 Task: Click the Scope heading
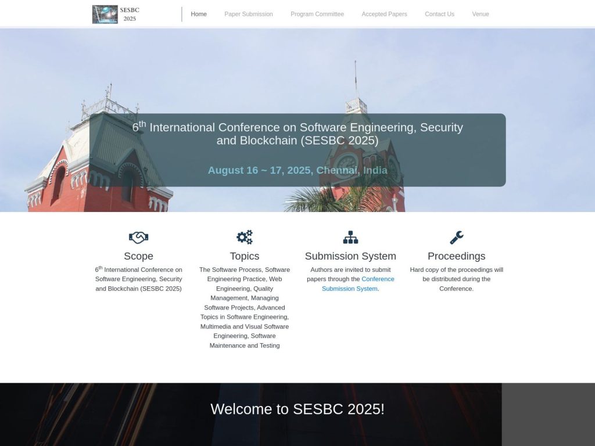click(138, 256)
